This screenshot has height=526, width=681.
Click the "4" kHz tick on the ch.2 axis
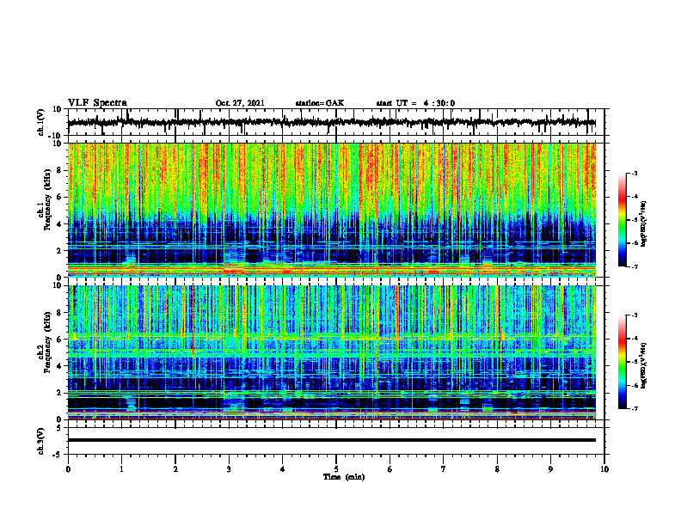pos(59,366)
